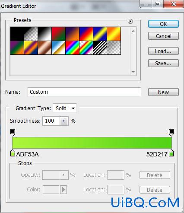Select the Chrome gradient preset
Viewport: 184px width, 213px height.
[x=58, y=48]
